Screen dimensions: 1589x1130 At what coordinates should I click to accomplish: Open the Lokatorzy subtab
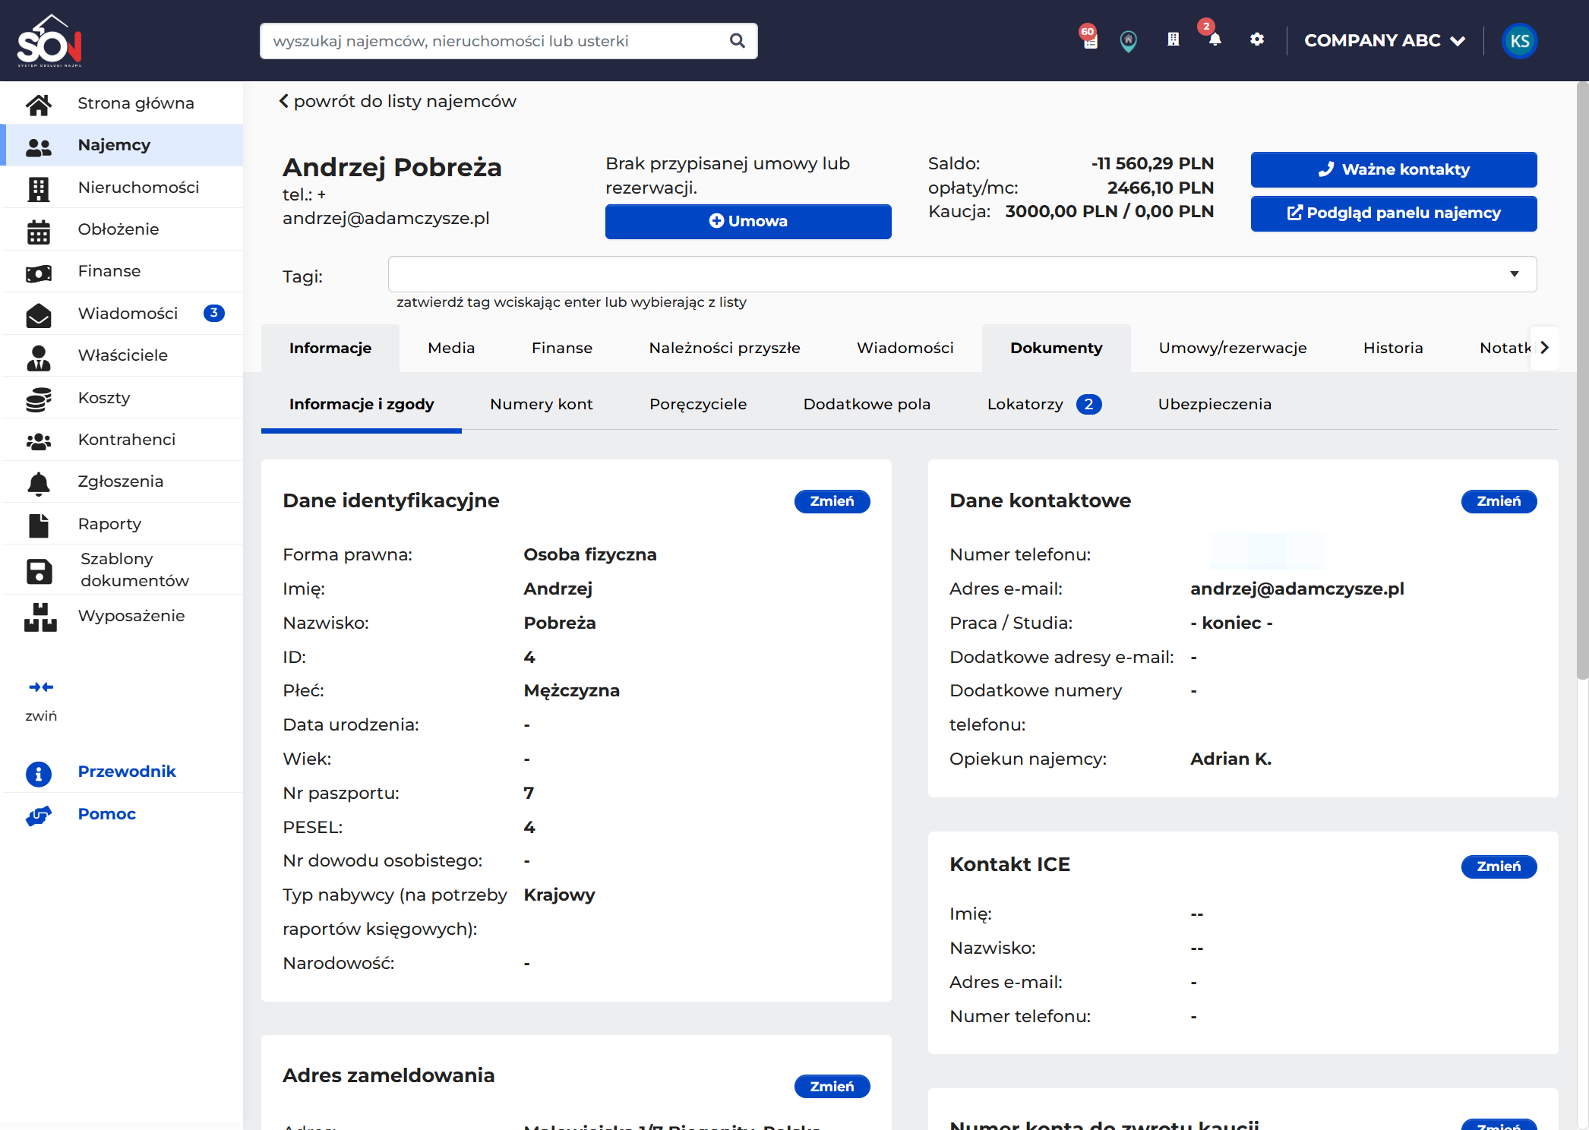(1044, 404)
